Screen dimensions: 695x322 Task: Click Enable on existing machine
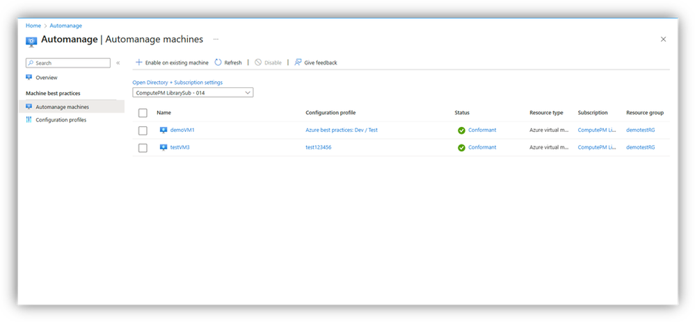(177, 63)
